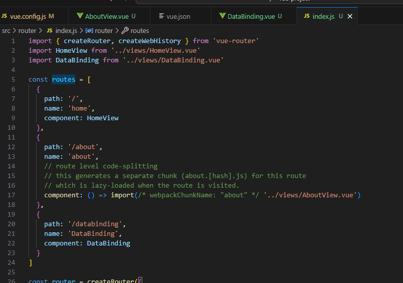
Task: Click '../views/HomeView.vue' path on line 2
Action: click(156, 51)
